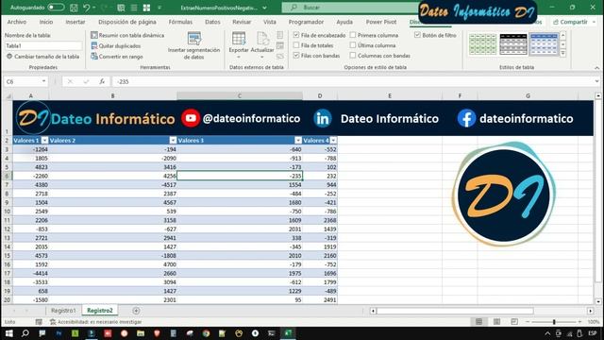Image resolution: width=604 pixels, height=340 pixels.
Task: Click the cancel X in the formula bar
Action: (70, 81)
